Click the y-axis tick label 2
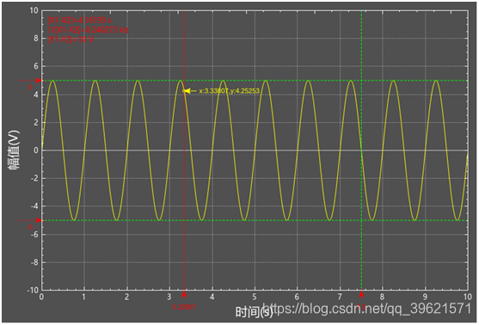 (36, 122)
